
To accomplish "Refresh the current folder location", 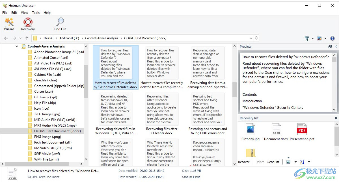I will [257, 38].
